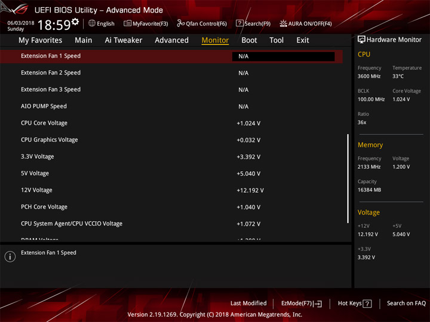Click the Voltage section heading
The height and width of the screenshot is (322, 430).
[368, 212]
